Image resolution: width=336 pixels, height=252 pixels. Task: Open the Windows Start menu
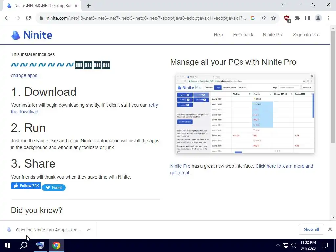[x=8, y=245]
